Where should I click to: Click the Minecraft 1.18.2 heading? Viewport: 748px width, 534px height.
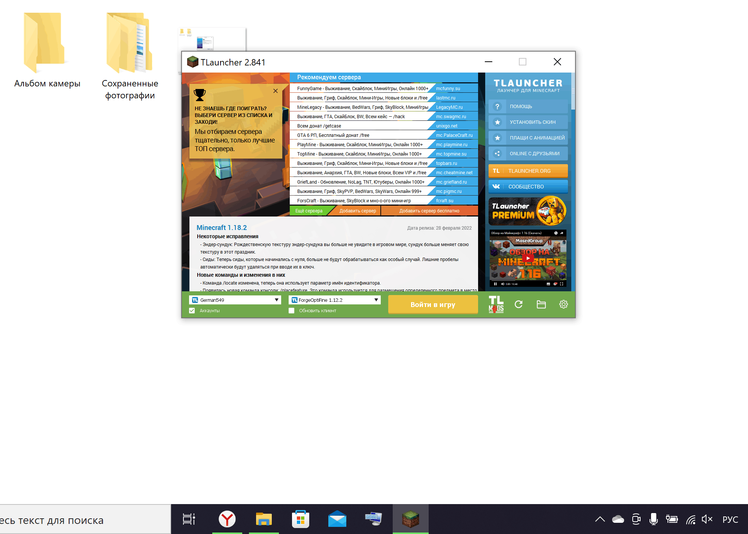coord(222,228)
